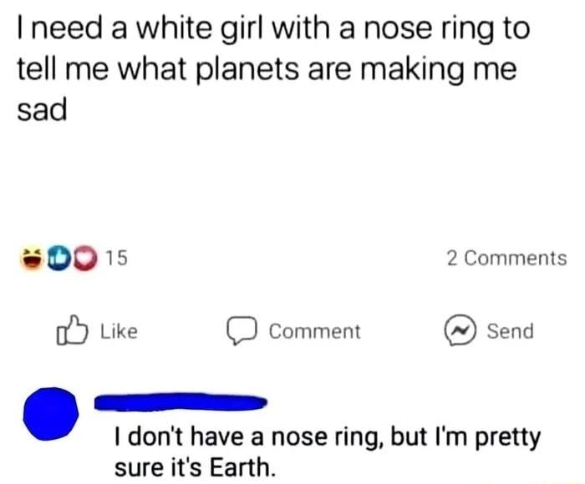585x484 pixels.
Task: Click the Comment text label
Action: (x=314, y=331)
